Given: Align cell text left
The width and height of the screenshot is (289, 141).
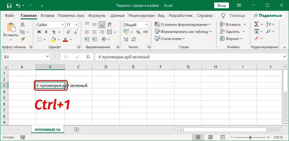Looking at the screenshot, I should [87, 32].
